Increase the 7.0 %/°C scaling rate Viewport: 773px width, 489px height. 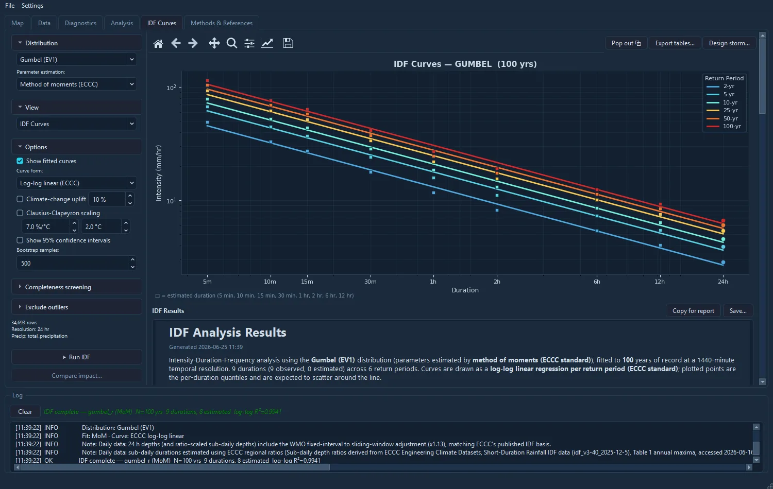(x=74, y=223)
